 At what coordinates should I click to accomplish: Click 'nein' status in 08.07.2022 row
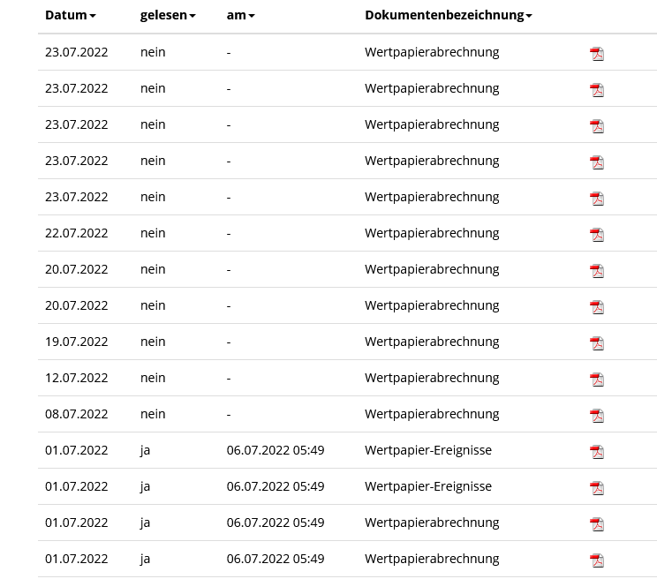coord(153,414)
